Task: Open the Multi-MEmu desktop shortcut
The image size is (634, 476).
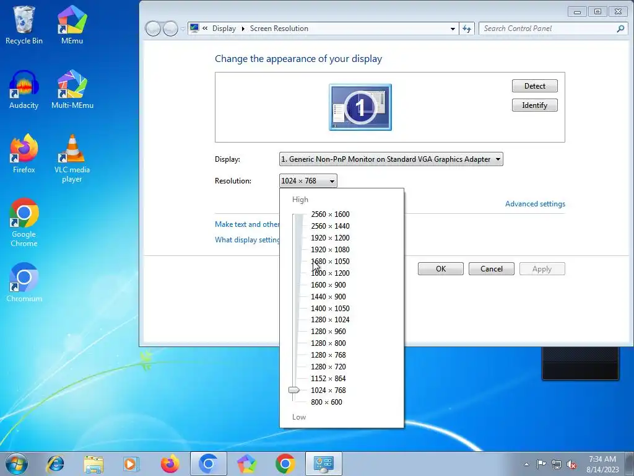Action: click(72, 89)
